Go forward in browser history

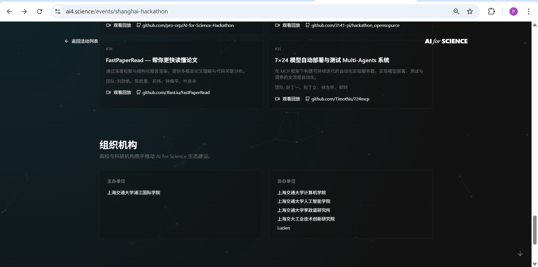(24, 11)
